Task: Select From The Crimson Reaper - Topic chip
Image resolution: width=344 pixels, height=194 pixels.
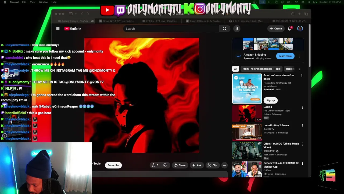Action: [261, 69]
